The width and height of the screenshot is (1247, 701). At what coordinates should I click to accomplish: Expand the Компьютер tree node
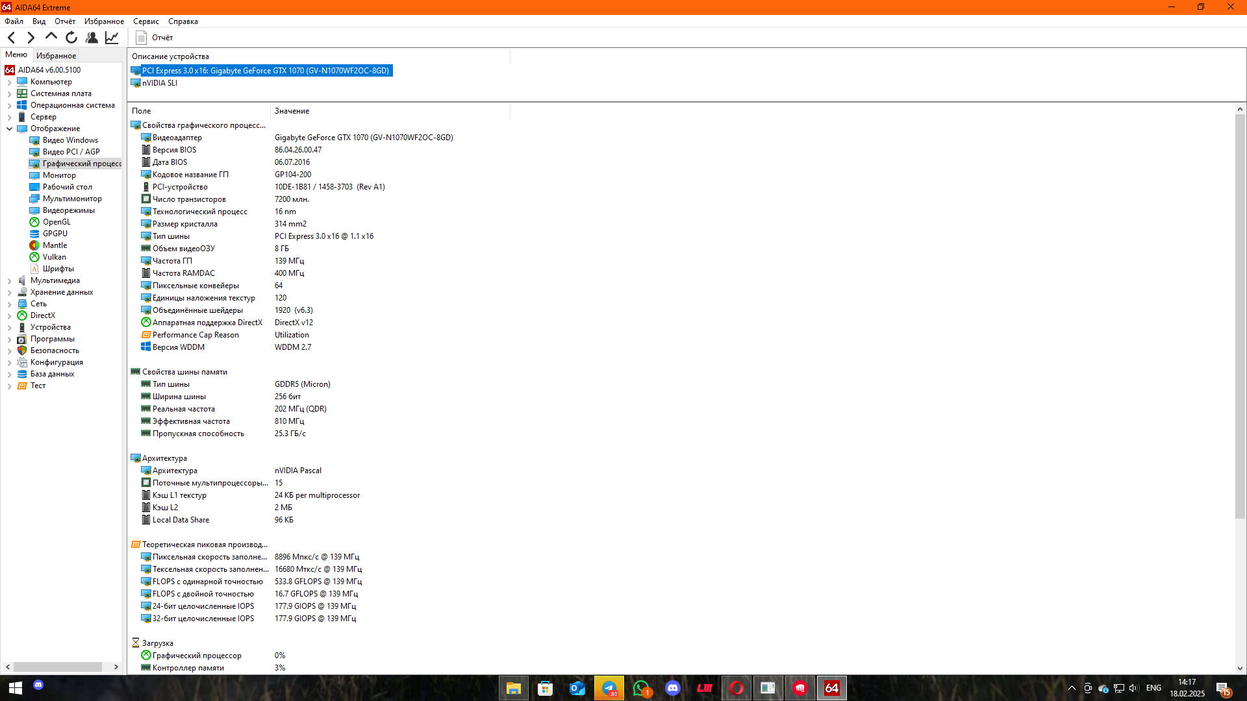click(9, 82)
